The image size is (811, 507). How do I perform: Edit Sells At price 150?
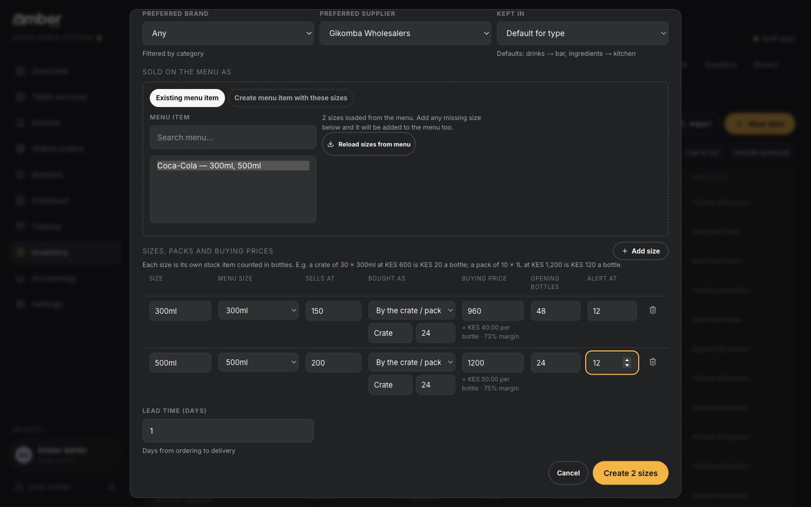(333, 311)
